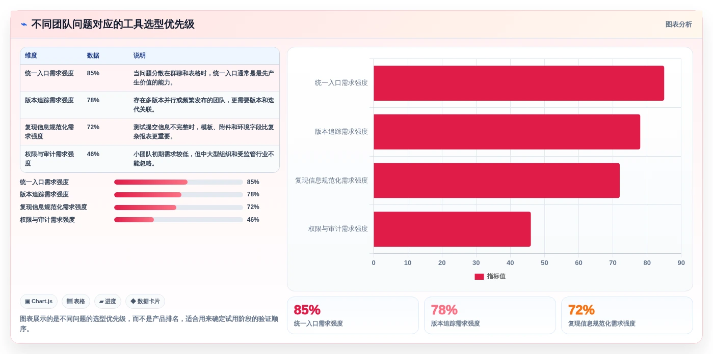This screenshot has width=713, height=354.
Task: Click the 指标值 legend label
Action: pyautogui.click(x=496, y=277)
